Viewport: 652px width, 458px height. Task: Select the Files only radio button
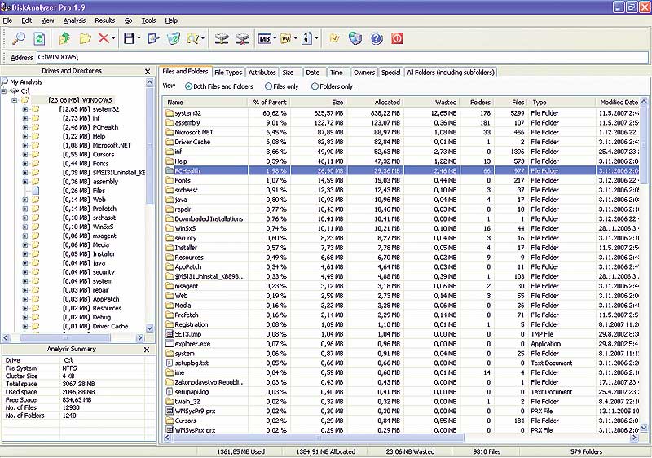[x=269, y=86]
